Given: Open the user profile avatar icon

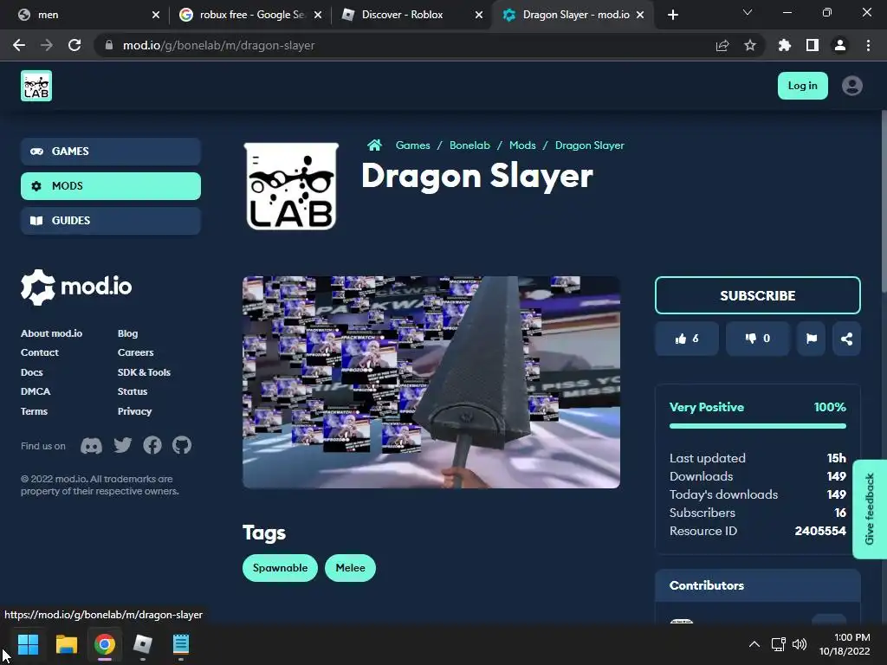Looking at the screenshot, I should (852, 86).
